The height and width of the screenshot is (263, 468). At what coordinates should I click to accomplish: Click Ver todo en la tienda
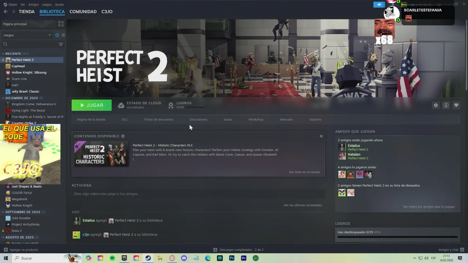(x=304, y=172)
